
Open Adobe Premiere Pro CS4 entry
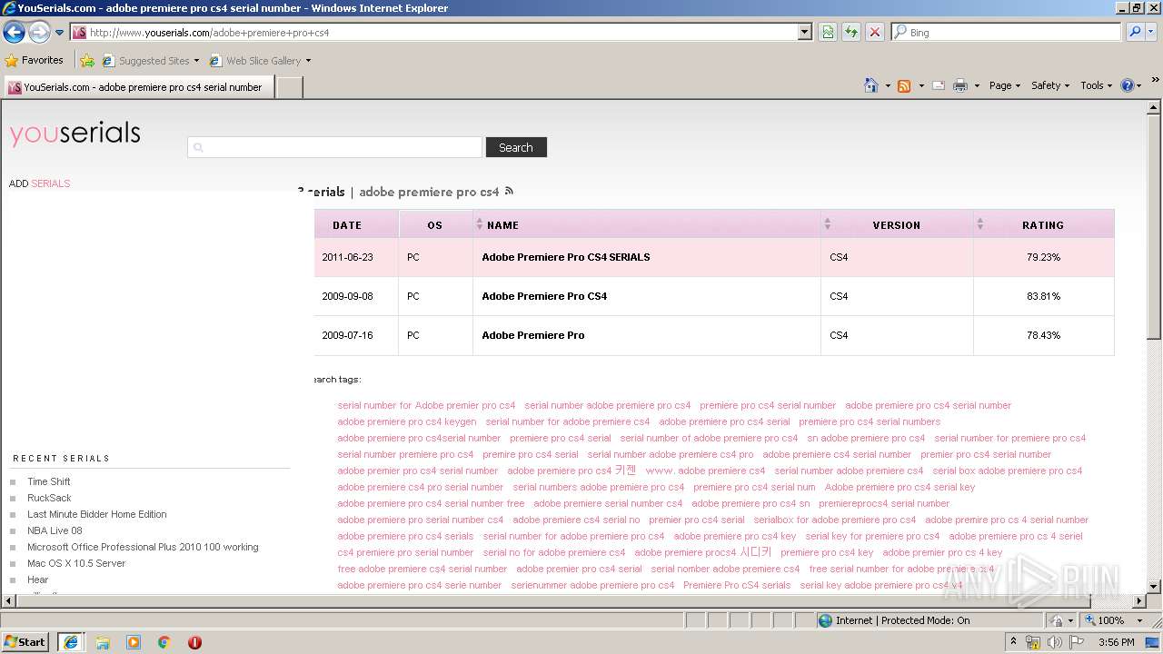pos(544,296)
